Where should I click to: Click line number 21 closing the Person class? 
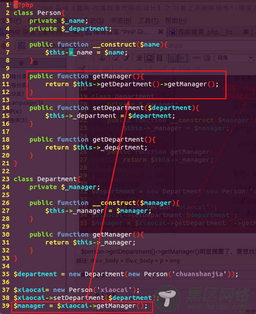6,164
